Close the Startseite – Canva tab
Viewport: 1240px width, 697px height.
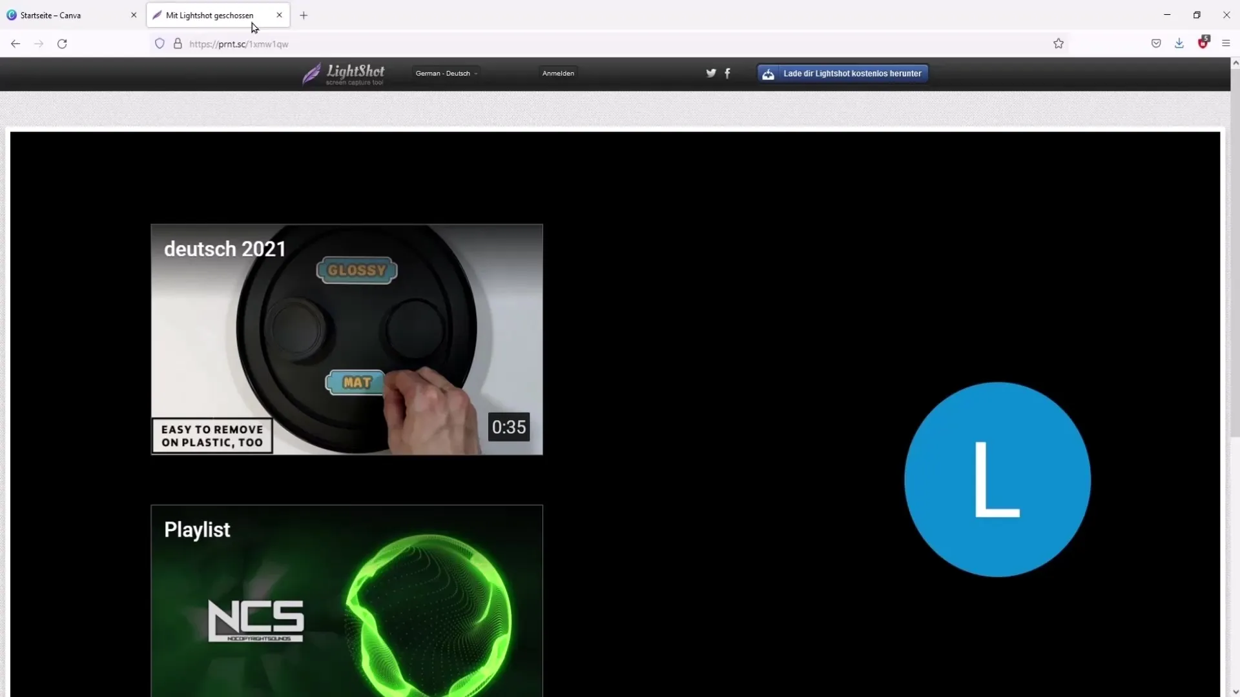point(134,15)
